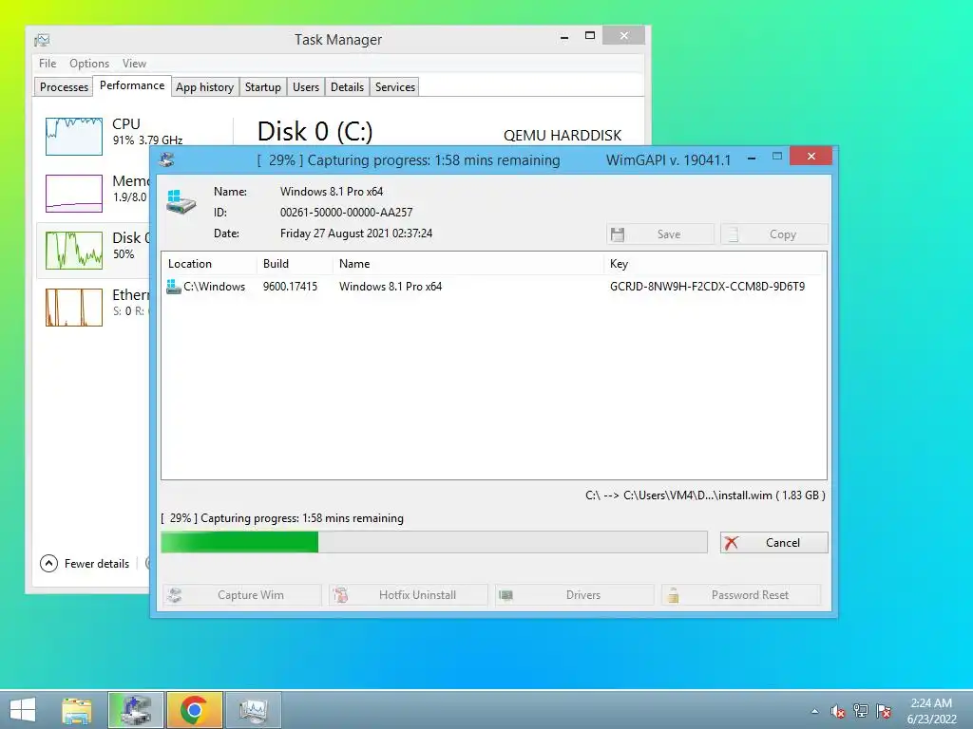Open Windows Start button in taskbar
Screen dimensions: 973x729
23,710
